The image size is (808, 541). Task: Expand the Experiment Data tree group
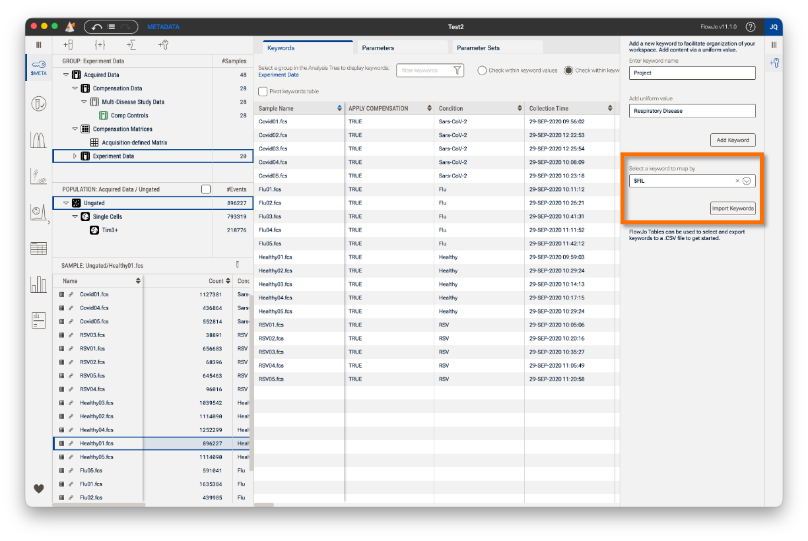coord(75,156)
